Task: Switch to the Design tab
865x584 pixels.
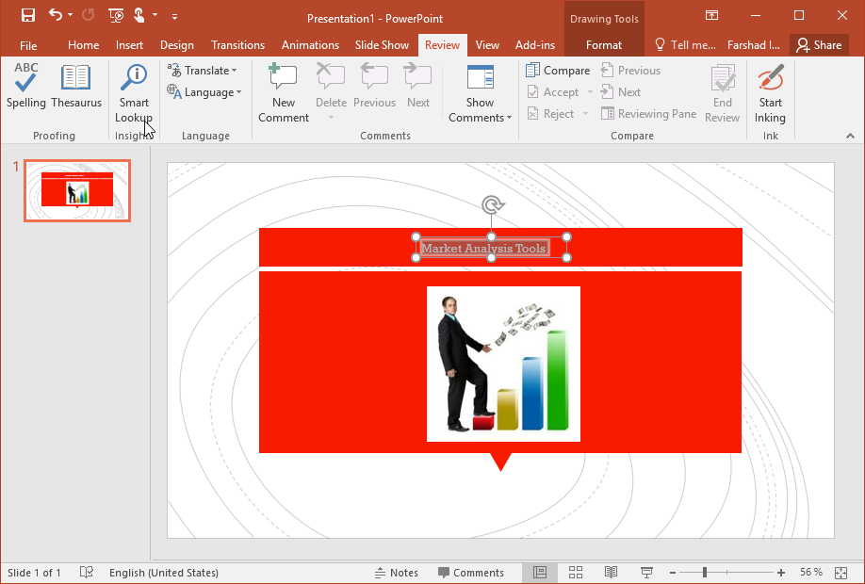Action: 176,45
